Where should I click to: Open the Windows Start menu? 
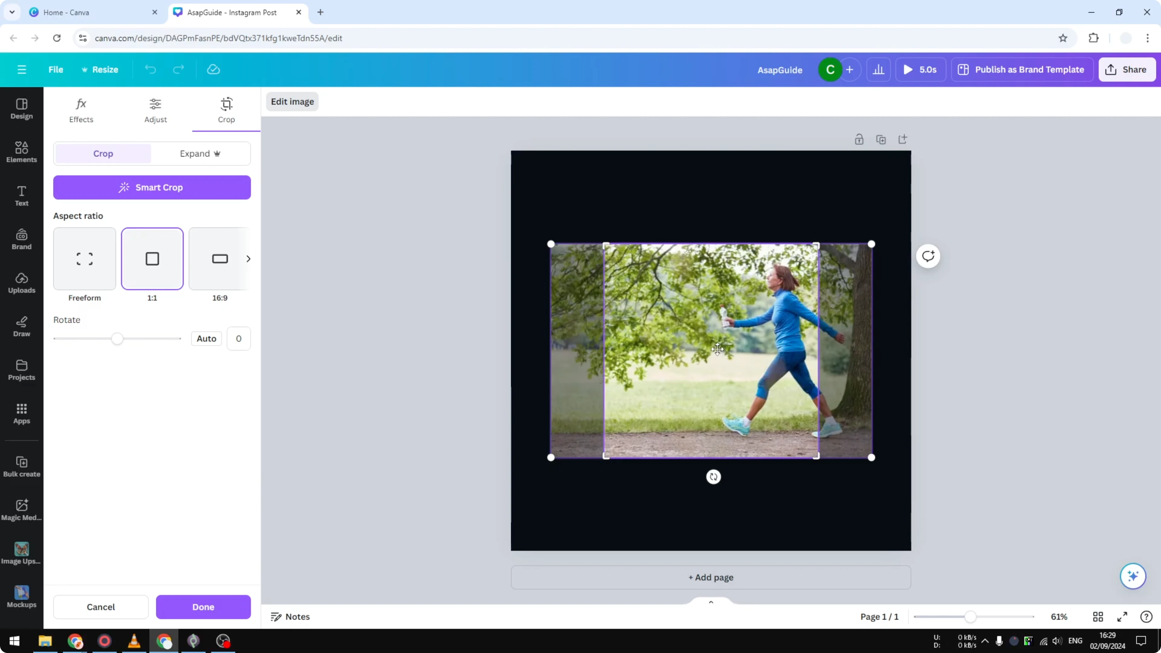pyautogui.click(x=15, y=641)
